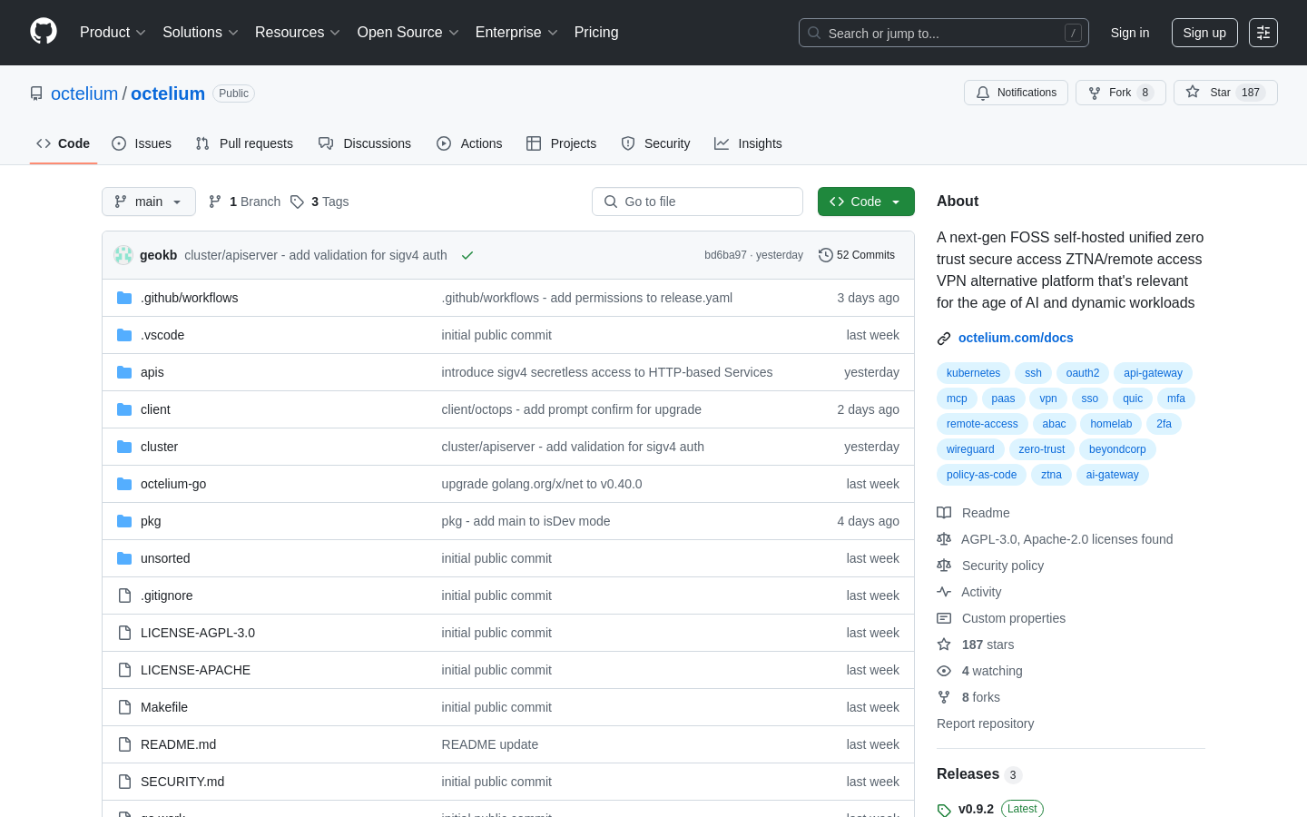Click the Makefile file icon
Viewport: 1307px width, 817px height.
pyautogui.click(x=124, y=707)
